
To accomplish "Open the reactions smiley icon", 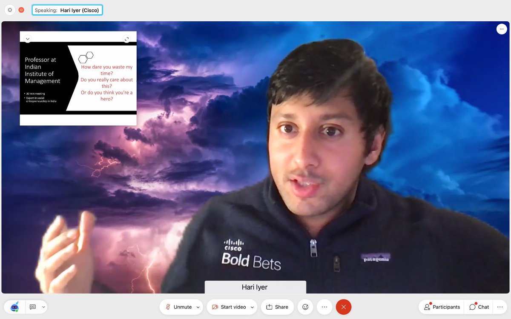I will point(305,307).
